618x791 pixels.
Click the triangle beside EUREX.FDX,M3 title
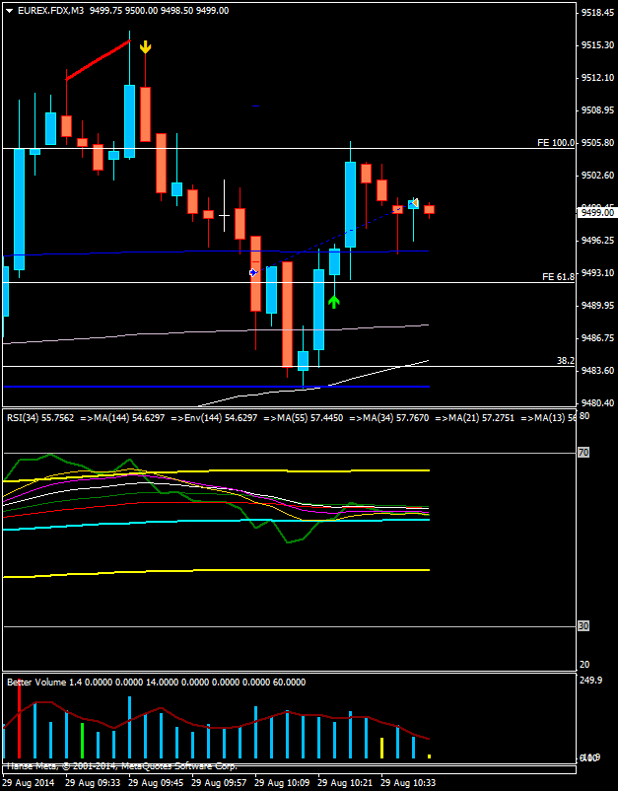(8, 10)
